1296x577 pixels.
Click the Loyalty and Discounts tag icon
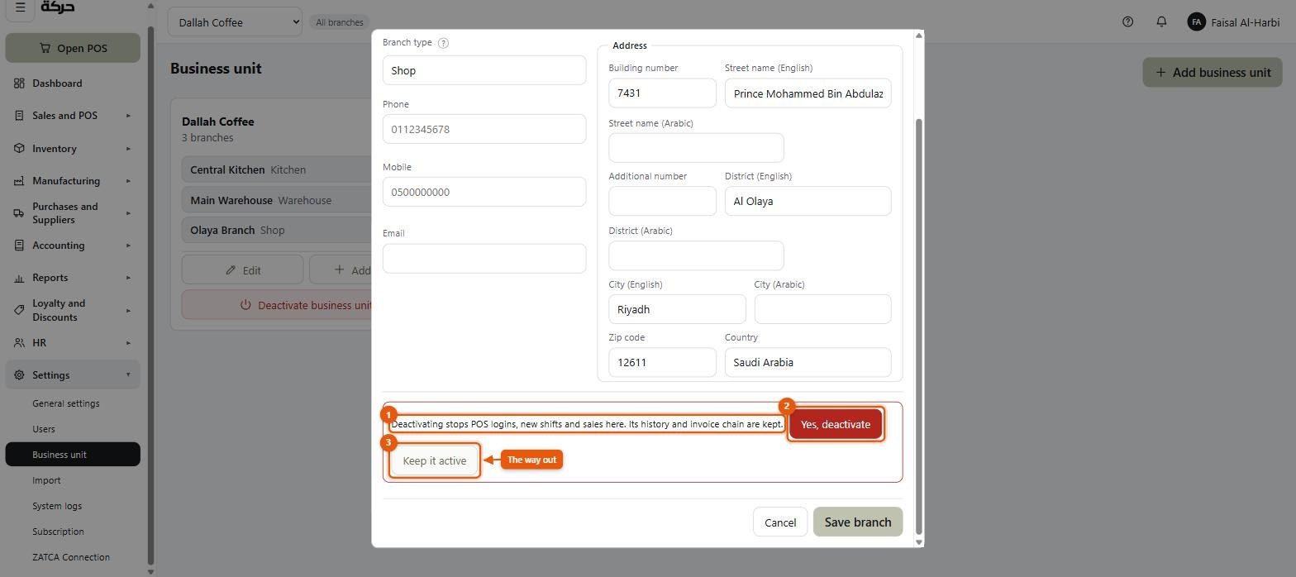coord(19,310)
